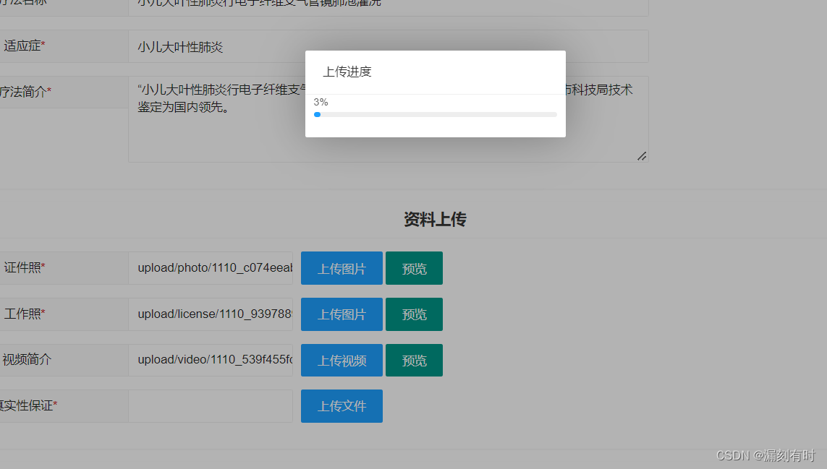The height and width of the screenshot is (469, 827).
Task: Click the 上传文件 button for 真实性保证
Action: 341,405
